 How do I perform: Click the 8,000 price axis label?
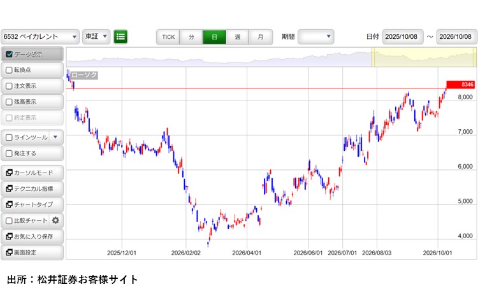(x=465, y=97)
